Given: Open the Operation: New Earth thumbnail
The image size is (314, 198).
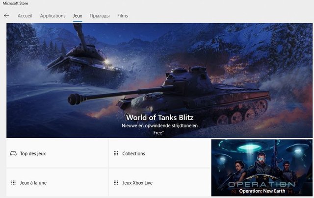Looking at the screenshot, I should [x=262, y=168].
